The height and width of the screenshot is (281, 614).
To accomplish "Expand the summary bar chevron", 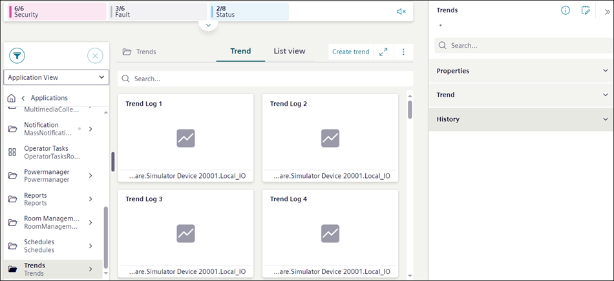I will click(x=207, y=25).
